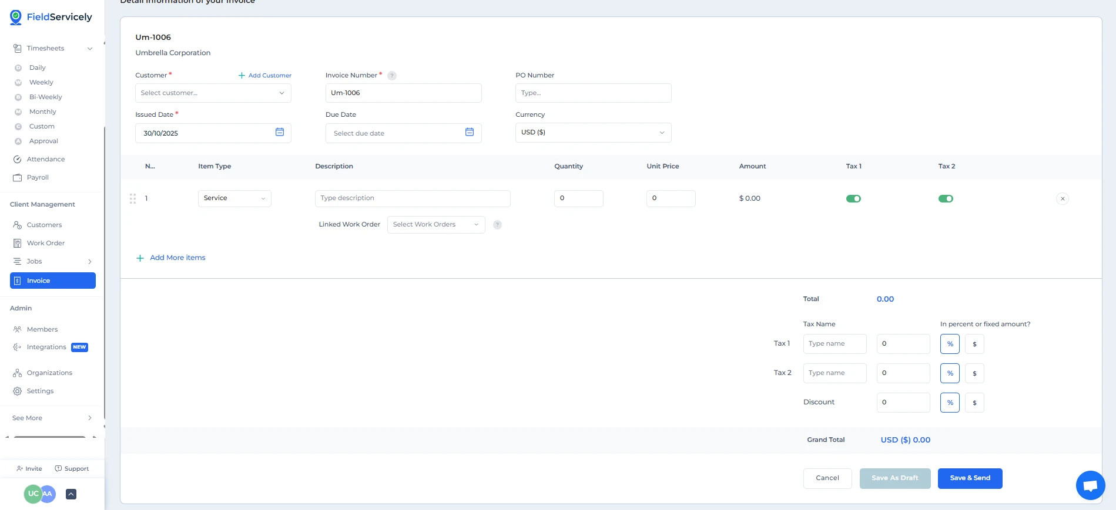Open the Select Work Orders dropdown
The height and width of the screenshot is (510, 1116).
coord(436,225)
